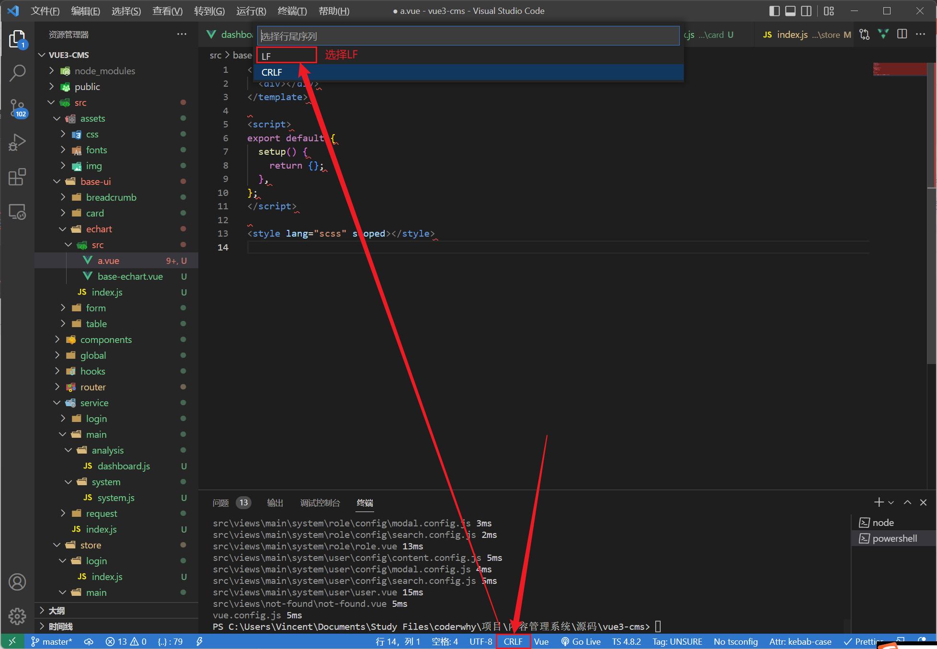Open the Remote Explorer icon
This screenshot has width=937, height=649.
click(x=17, y=212)
